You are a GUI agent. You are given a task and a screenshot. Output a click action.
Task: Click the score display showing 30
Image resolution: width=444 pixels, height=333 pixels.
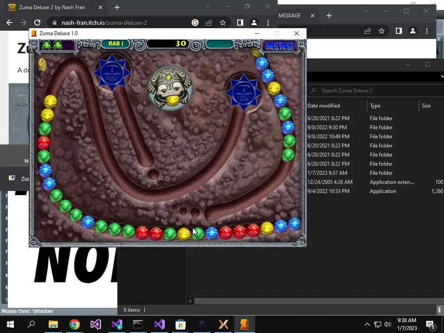click(168, 44)
